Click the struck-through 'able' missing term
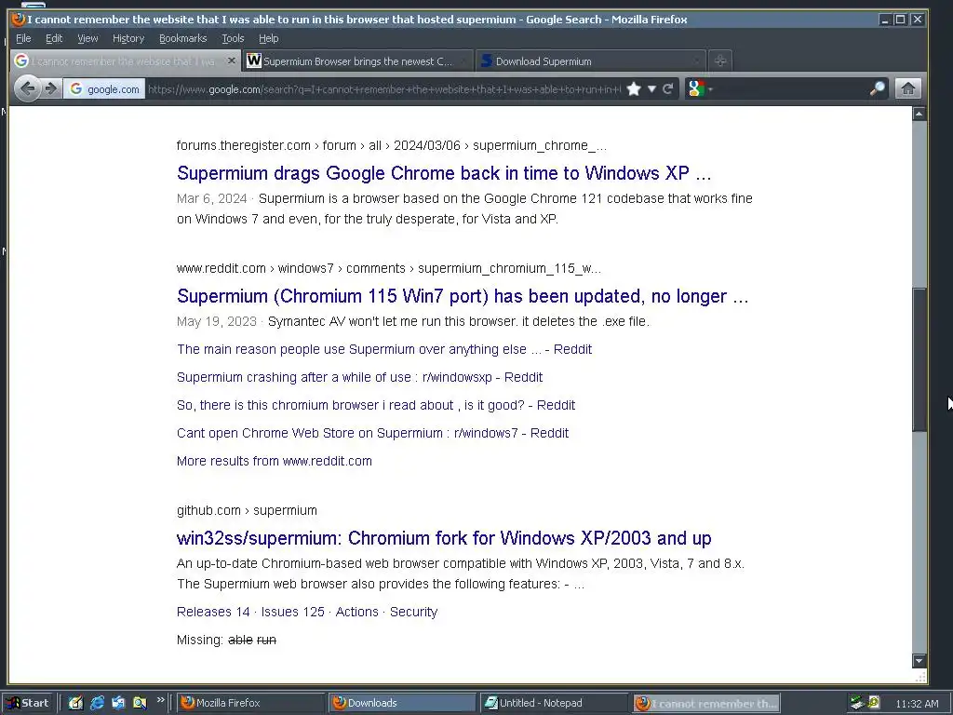The height and width of the screenshot is (715, 953). point(240,640)
